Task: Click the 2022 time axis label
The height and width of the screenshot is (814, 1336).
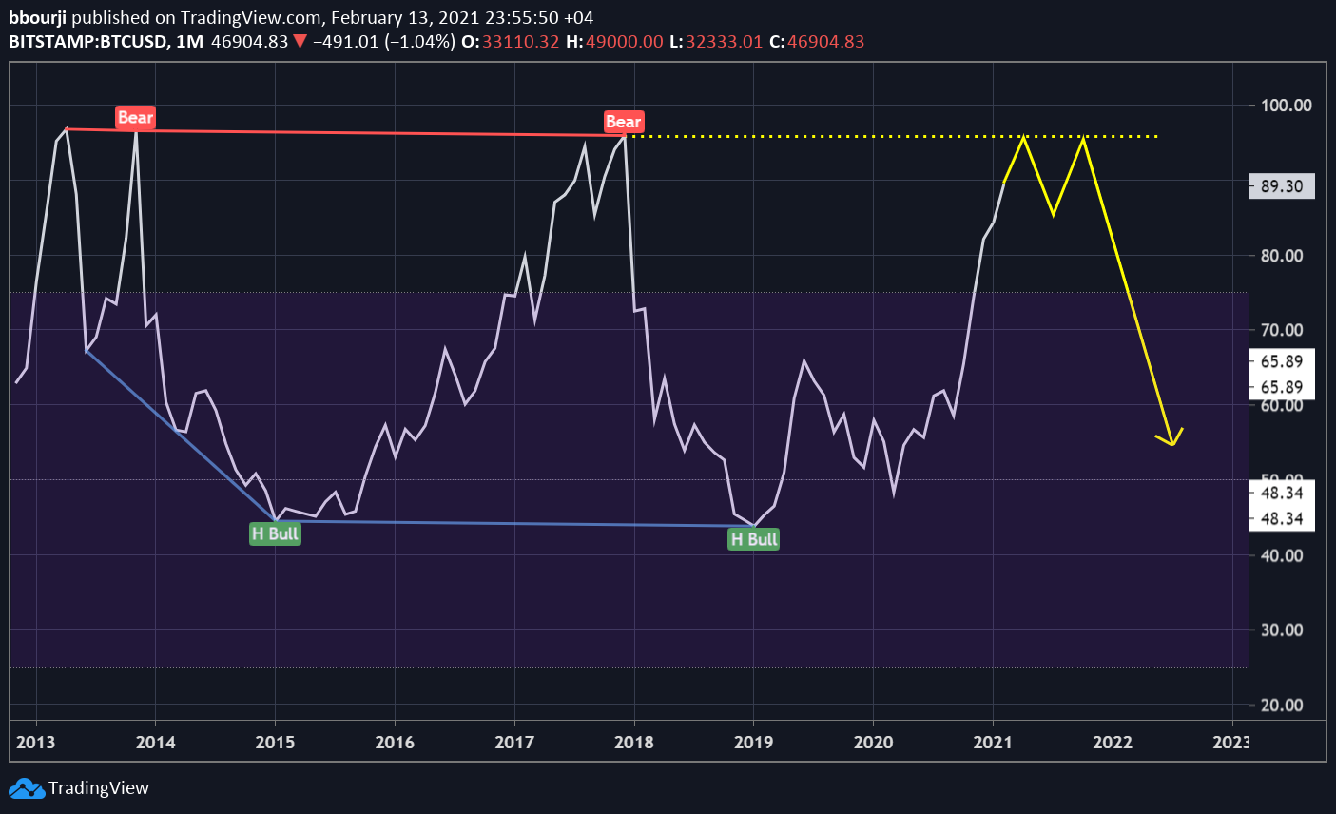Action: [1113, 743]
